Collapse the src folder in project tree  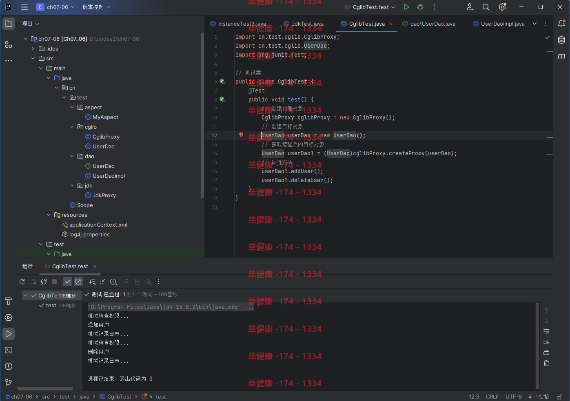tap(33, 58)
